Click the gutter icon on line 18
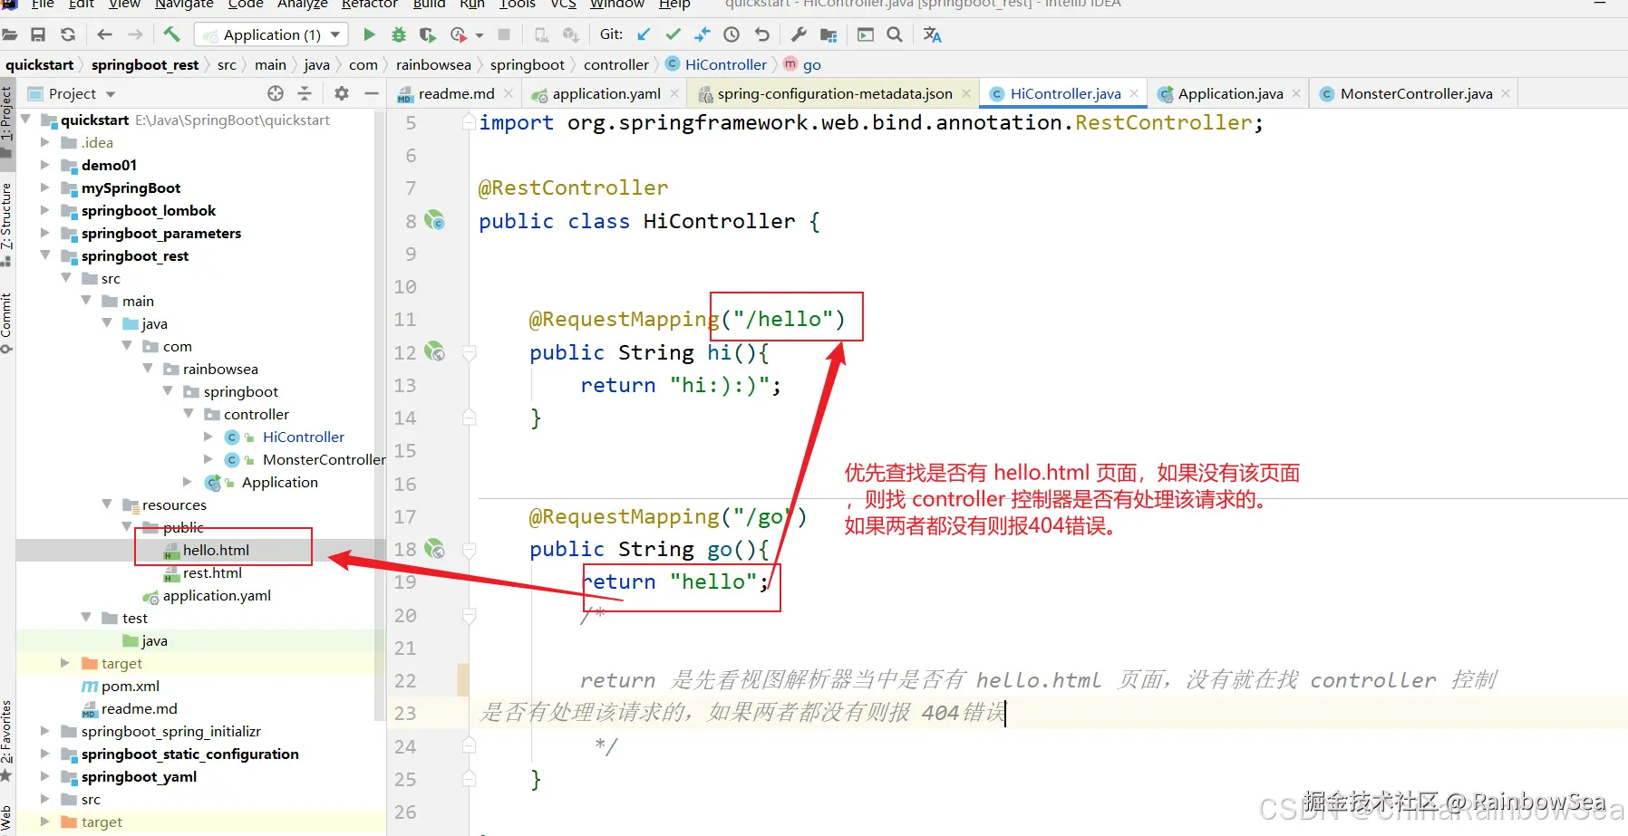This screenshot has width=1628, height=836. [x=436, y=548]
